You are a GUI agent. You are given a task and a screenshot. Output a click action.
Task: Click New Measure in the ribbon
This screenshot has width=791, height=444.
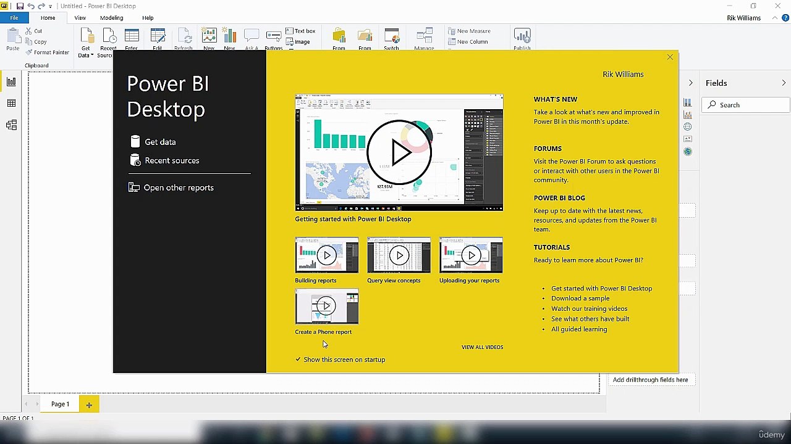point(468,31)
